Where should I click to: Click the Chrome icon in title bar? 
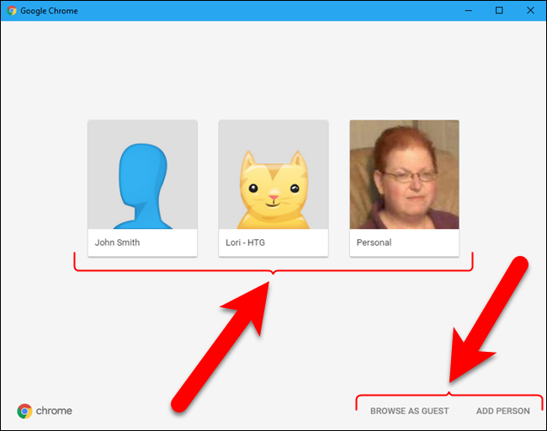click(12, 11)
